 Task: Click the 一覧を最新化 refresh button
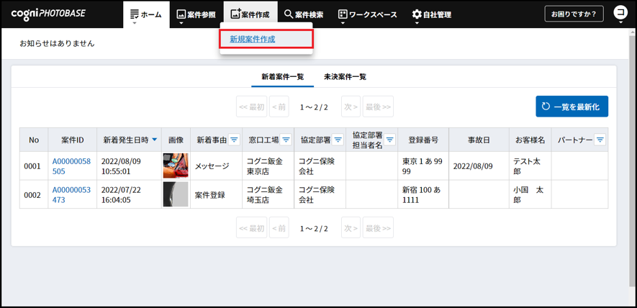pos(572,107)
